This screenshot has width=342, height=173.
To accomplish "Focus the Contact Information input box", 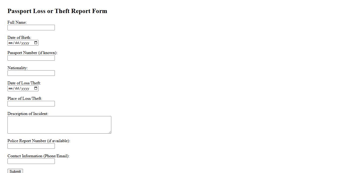I will pyautogui.click(x=31, y=161).
